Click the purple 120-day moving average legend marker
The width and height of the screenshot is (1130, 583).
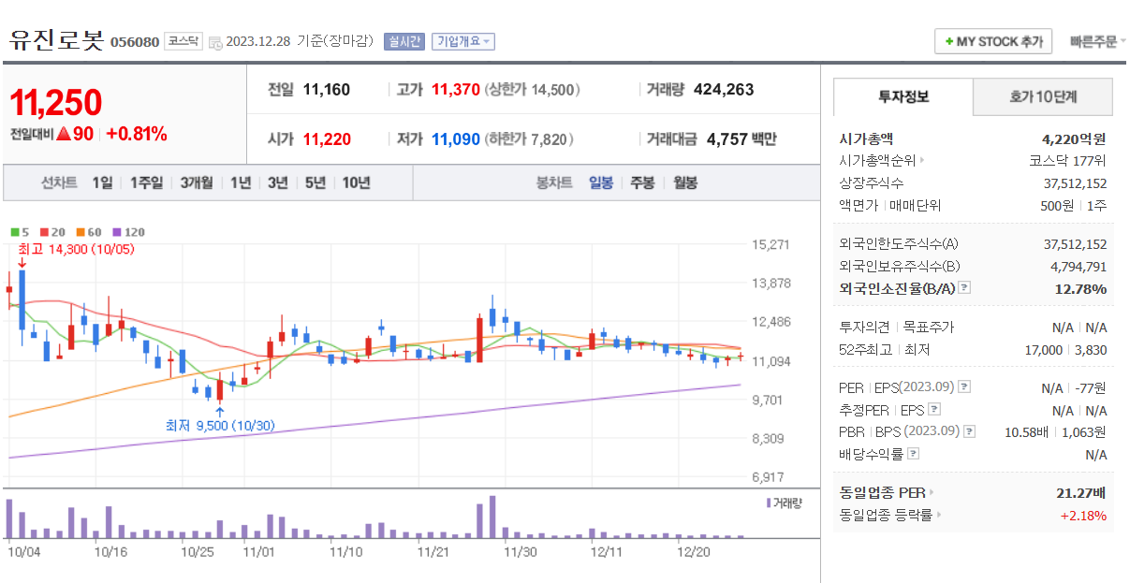[x=117, y=232]
